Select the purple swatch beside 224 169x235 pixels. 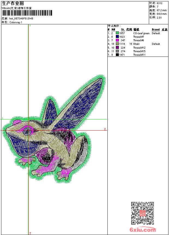(117, 48)
